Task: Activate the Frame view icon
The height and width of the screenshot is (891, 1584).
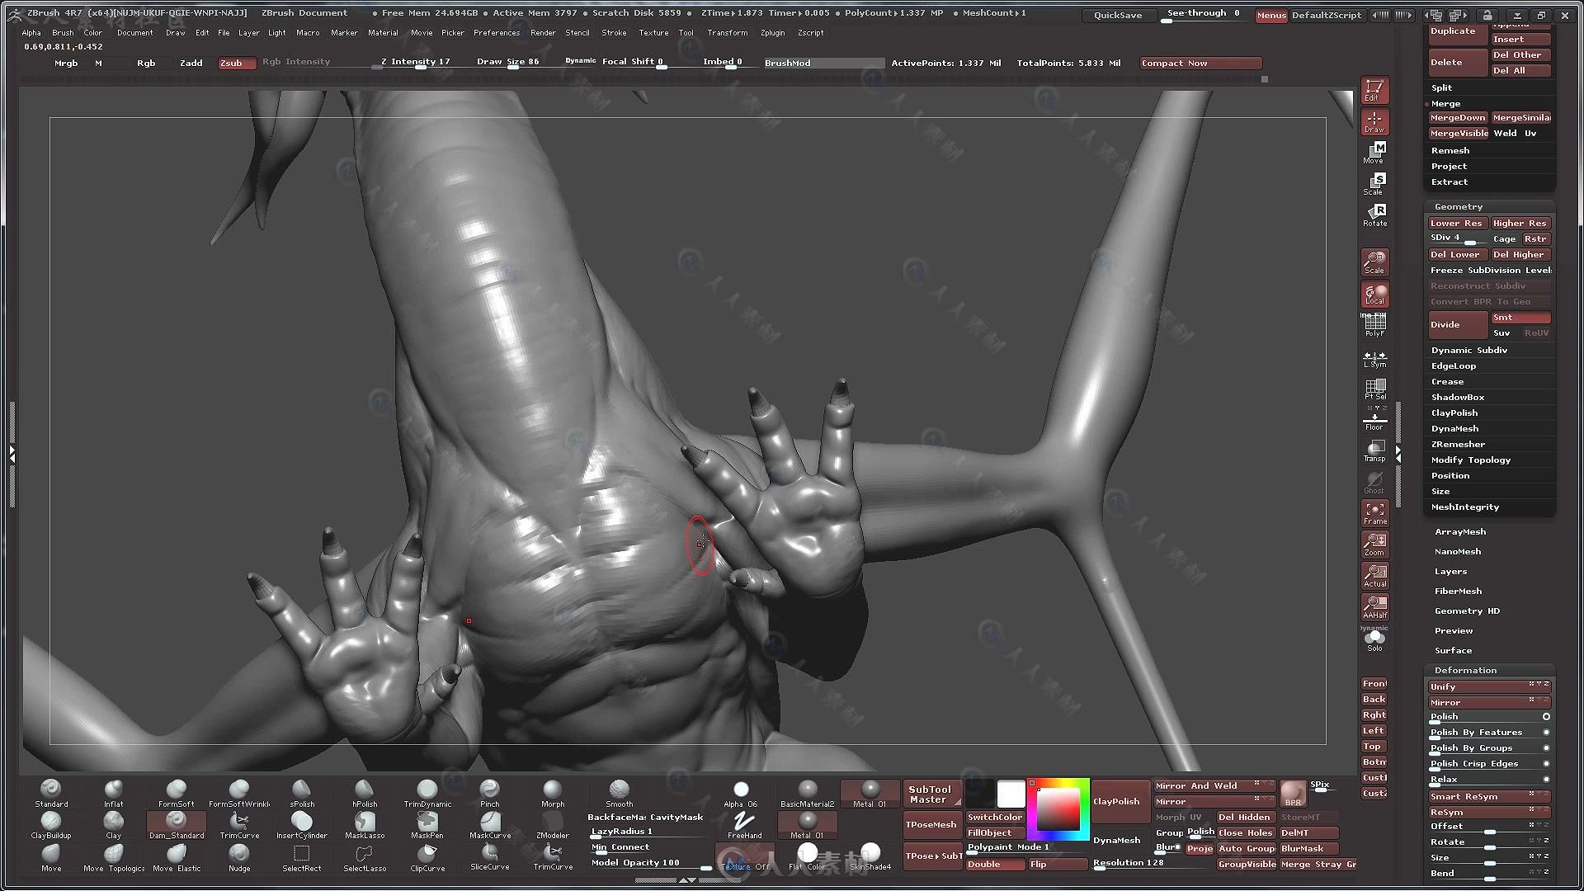Action: (x=1375, y=513)
